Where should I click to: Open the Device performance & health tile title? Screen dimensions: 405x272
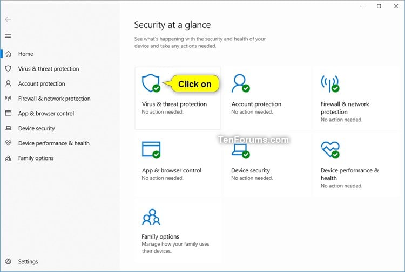pos(350,174)
